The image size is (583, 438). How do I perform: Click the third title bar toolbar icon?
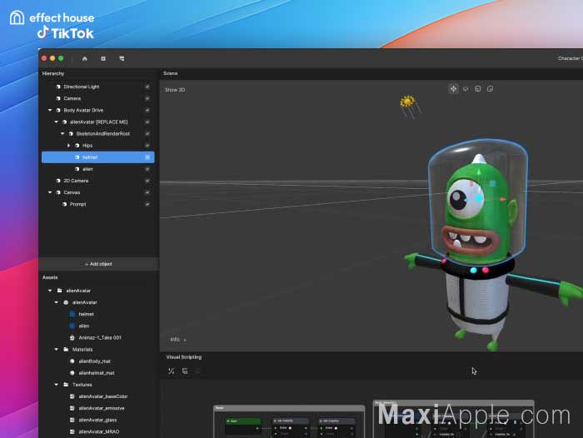click(x=122, y=58)
